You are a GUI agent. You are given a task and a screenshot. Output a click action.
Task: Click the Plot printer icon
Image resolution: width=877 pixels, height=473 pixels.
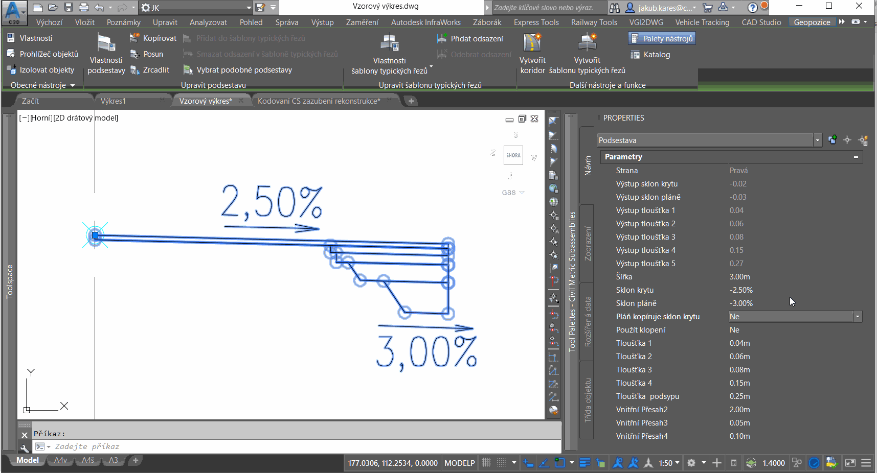tap(84, 8)
